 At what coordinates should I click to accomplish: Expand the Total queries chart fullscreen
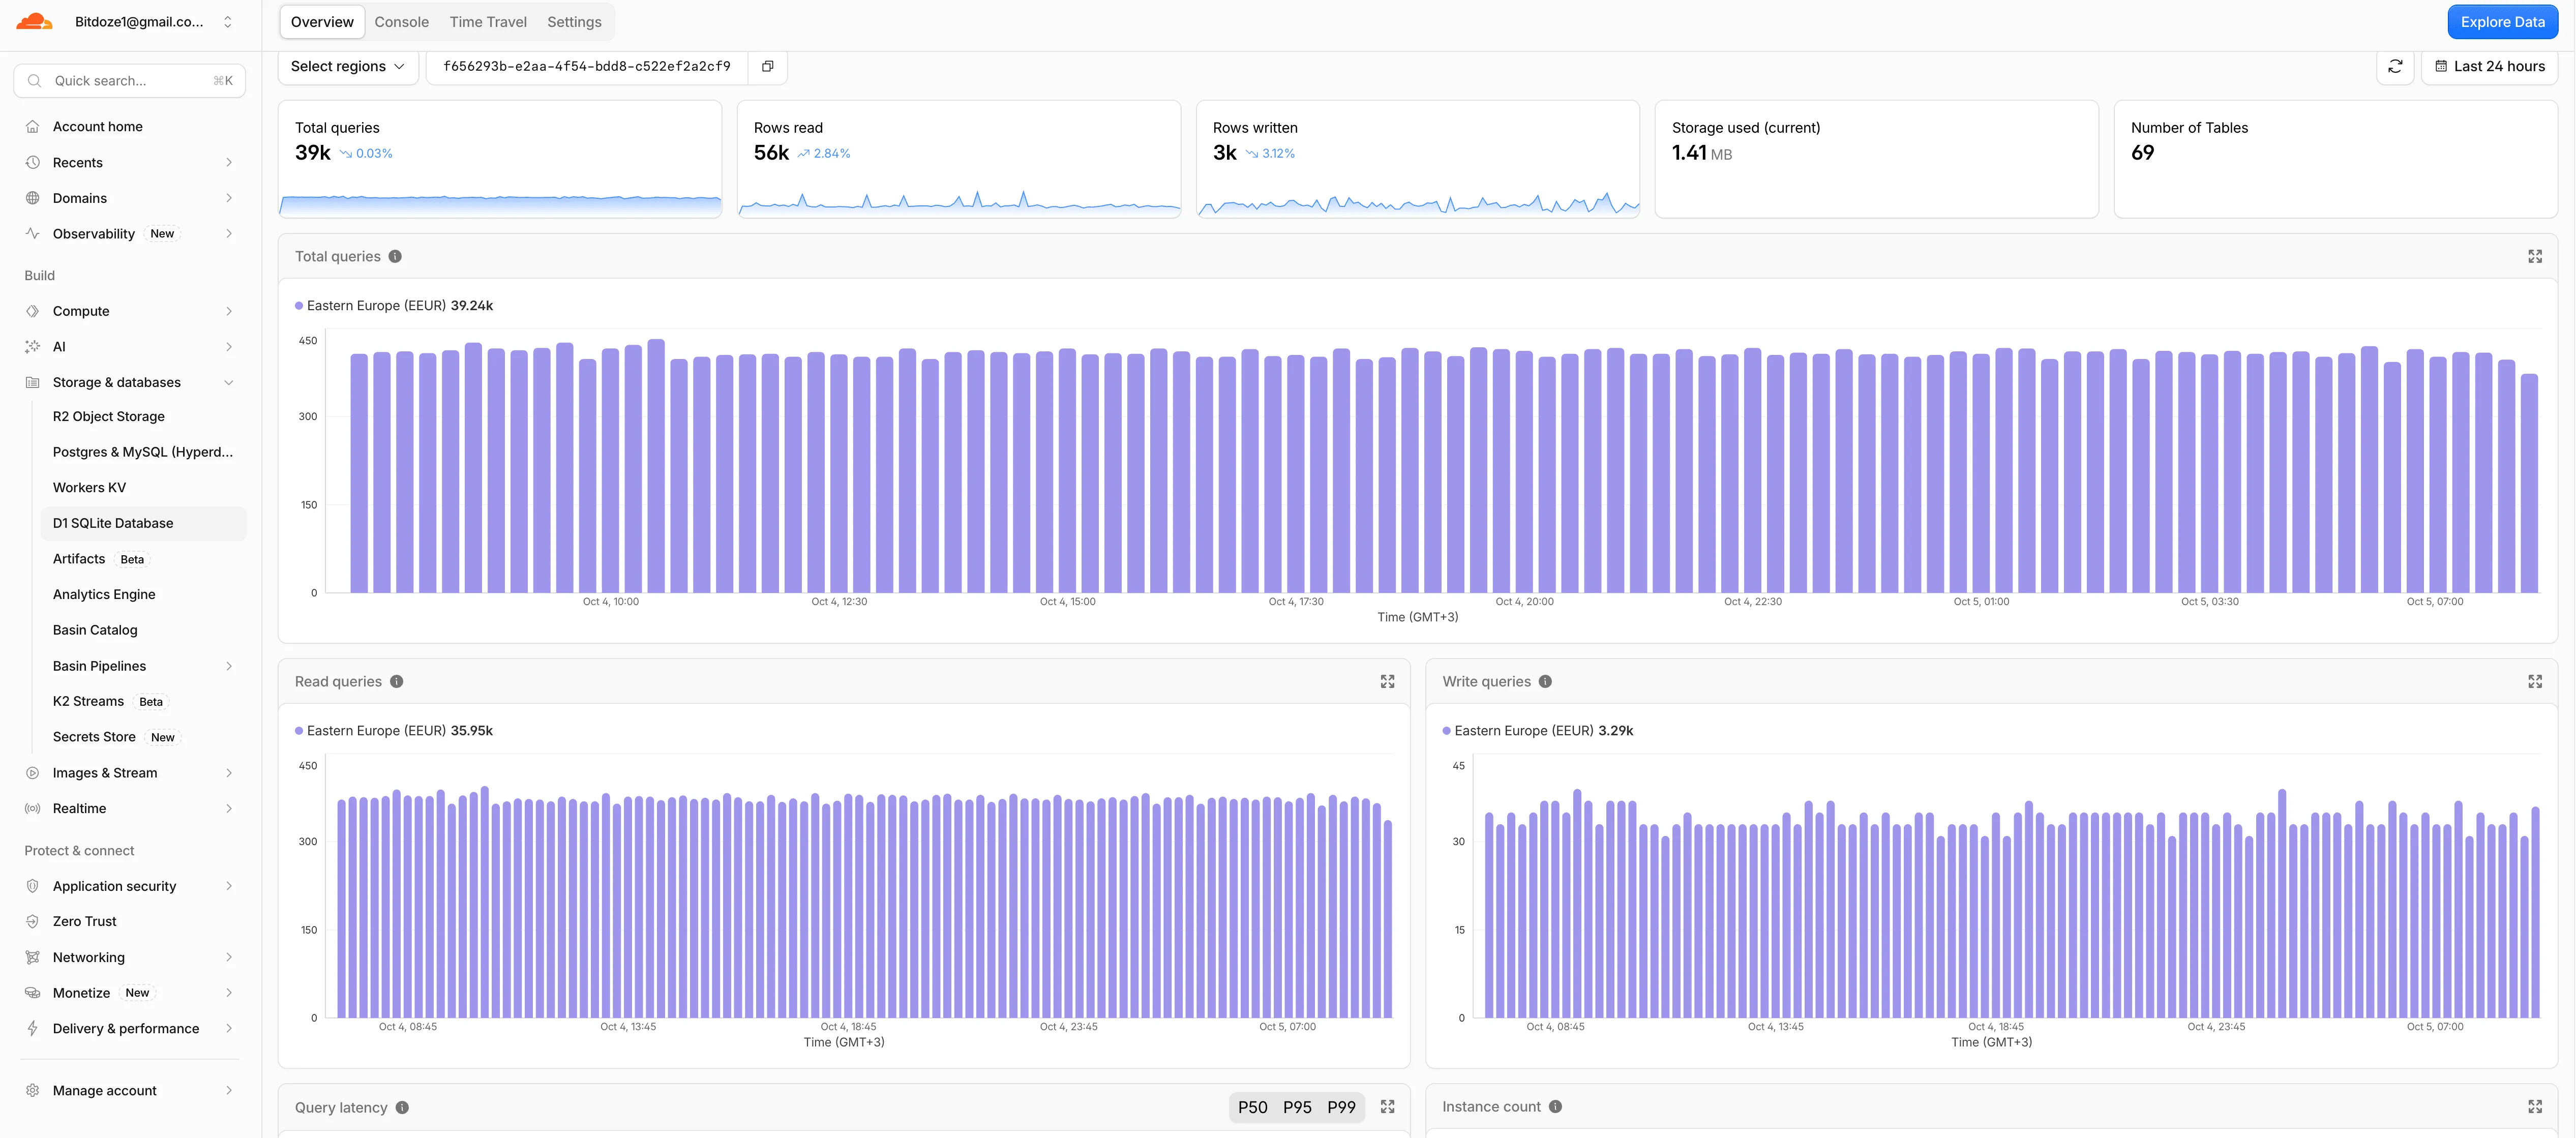pyautogui.click(x=2535, y=256)
